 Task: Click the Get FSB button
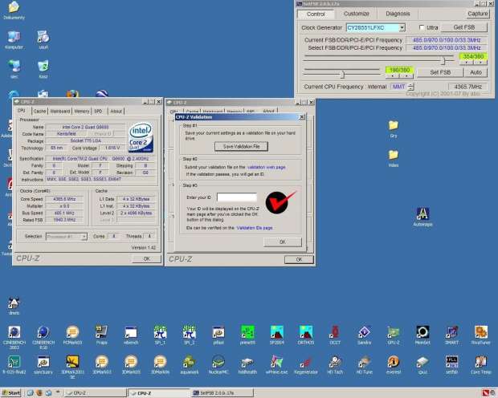tap(464, 27)
